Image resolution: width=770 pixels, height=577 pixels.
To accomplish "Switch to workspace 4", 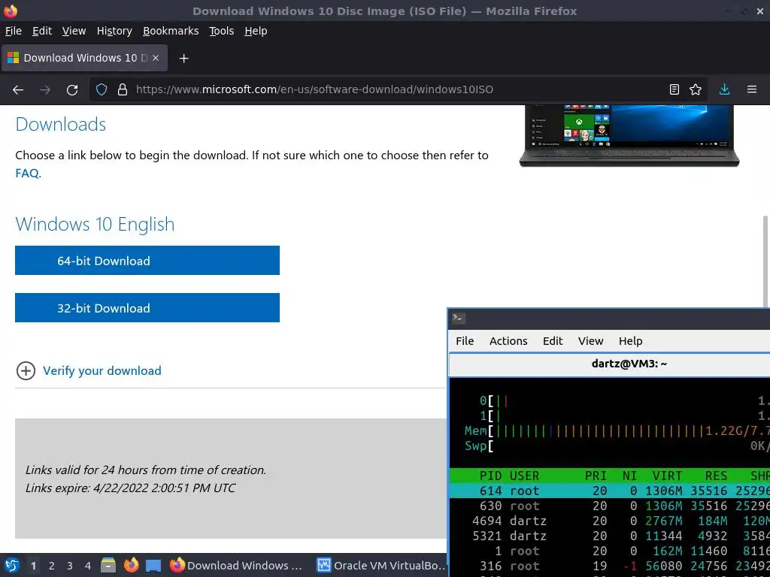I will click(88, 566).
